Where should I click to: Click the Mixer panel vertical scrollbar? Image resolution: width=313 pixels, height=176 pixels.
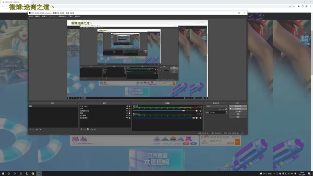pos(203,118)
